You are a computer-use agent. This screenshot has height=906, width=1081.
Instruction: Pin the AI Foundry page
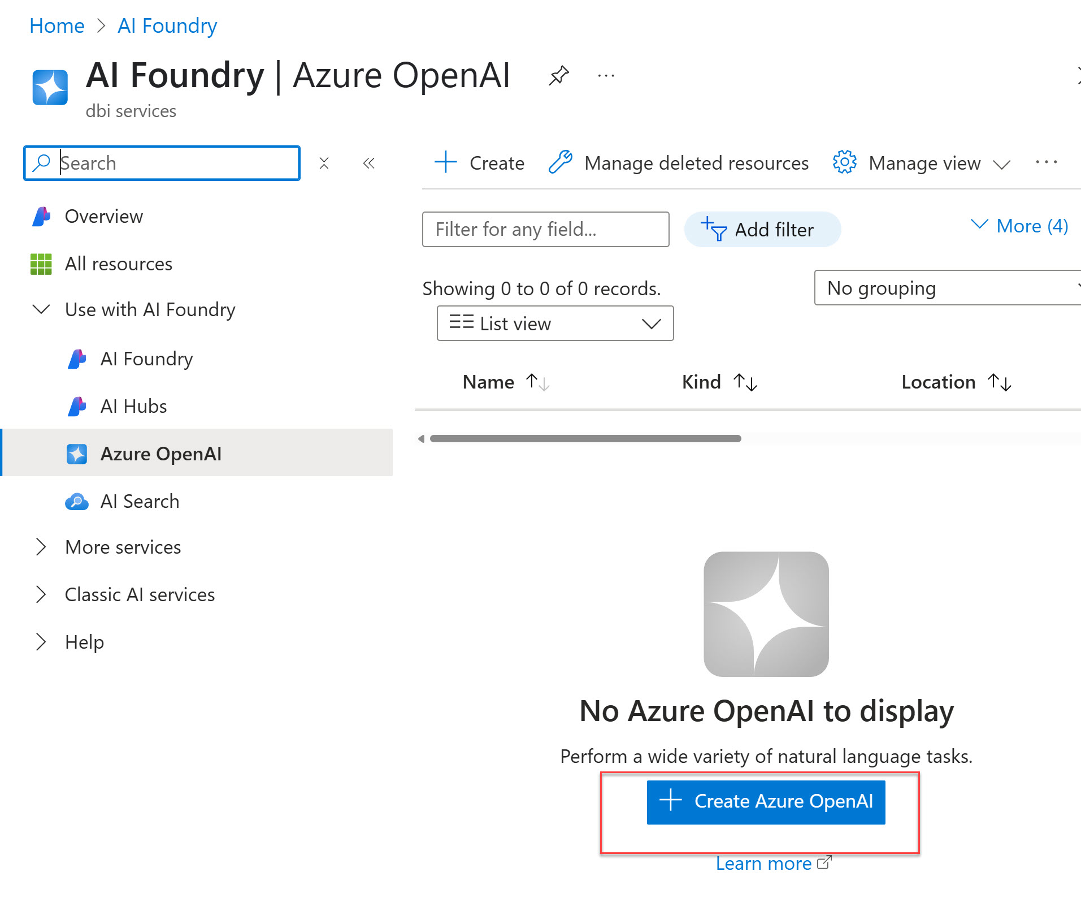point(558,76)
